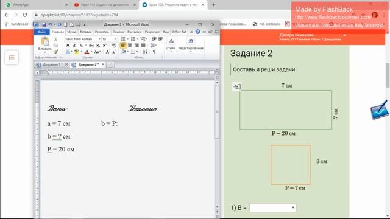This screenshot has height=219, width=390.
Task: Open the line spacing dropdown
Action: click(153, 46)
